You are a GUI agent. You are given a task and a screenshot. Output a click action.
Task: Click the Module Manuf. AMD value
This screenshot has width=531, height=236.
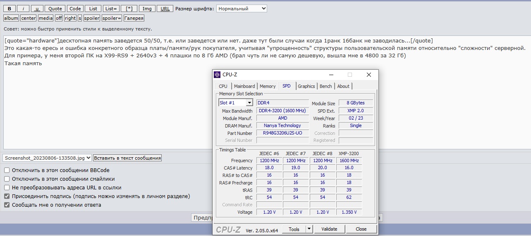coord(282,118)
